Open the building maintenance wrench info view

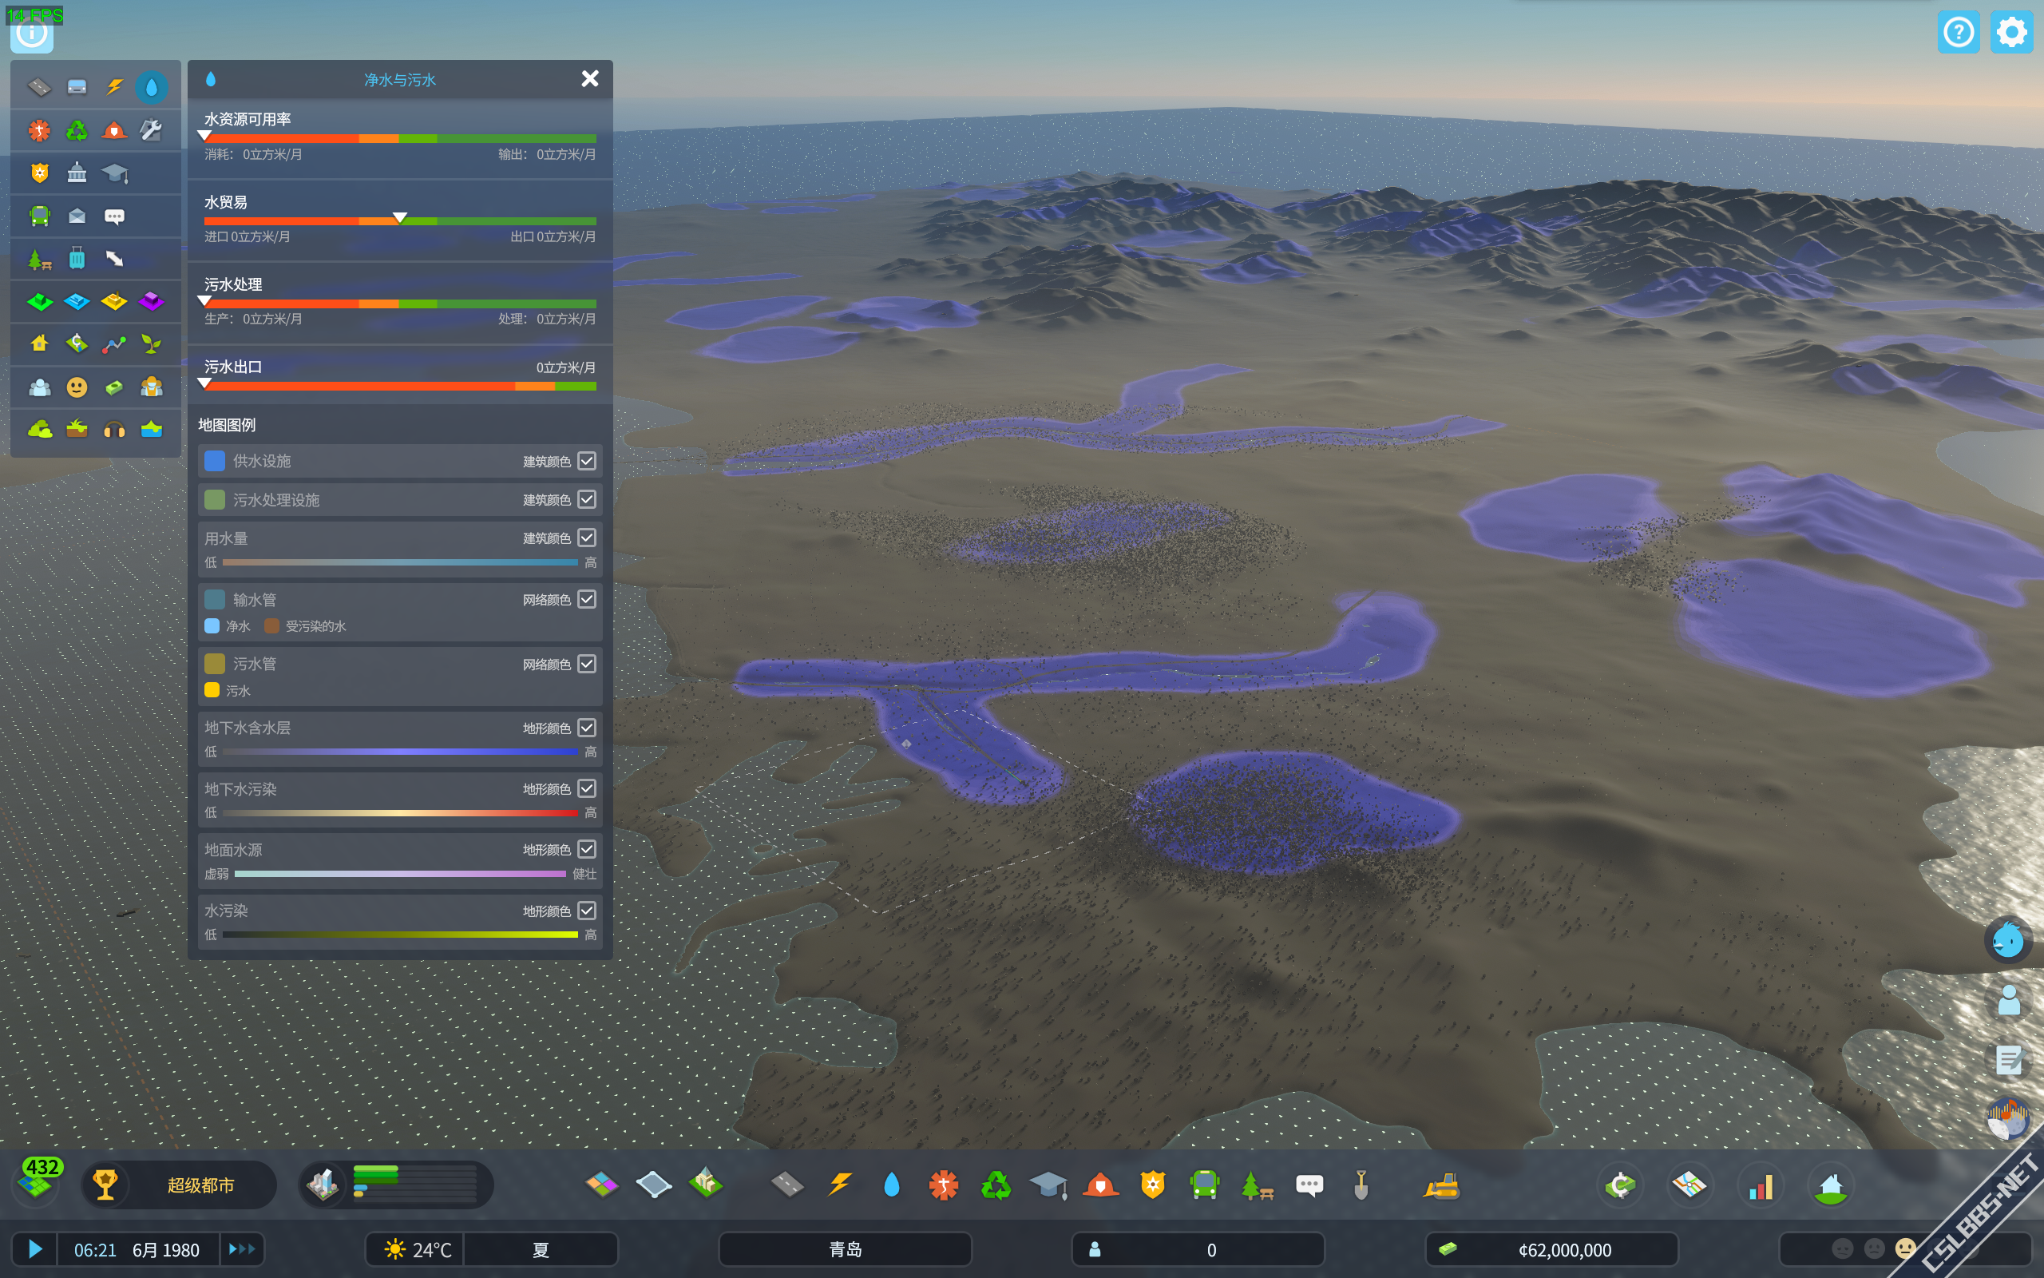151,130
